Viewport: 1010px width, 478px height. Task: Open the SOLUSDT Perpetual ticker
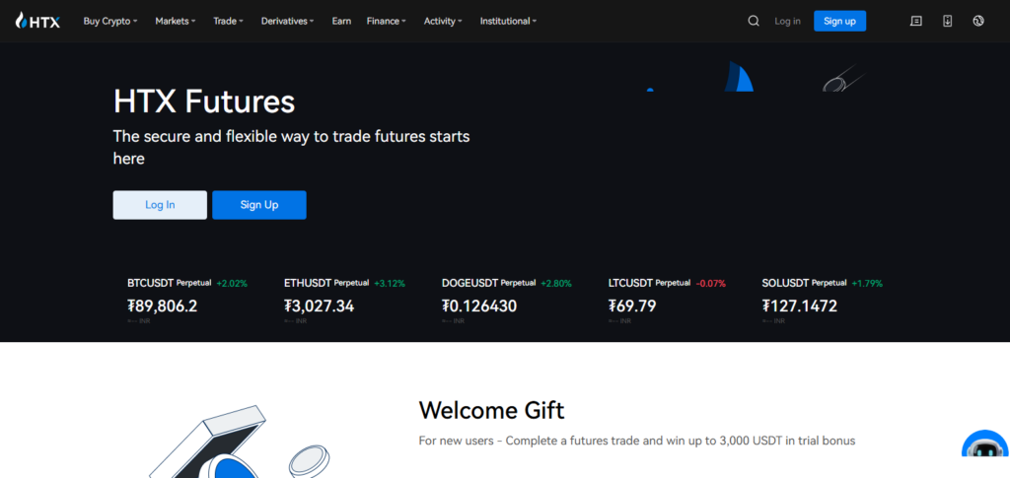point(822,301)
